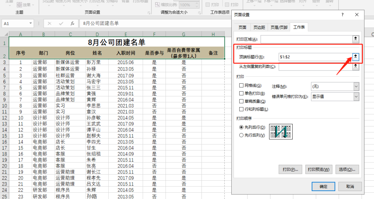
Task: Click row header 10
Action: click(5, 106)
